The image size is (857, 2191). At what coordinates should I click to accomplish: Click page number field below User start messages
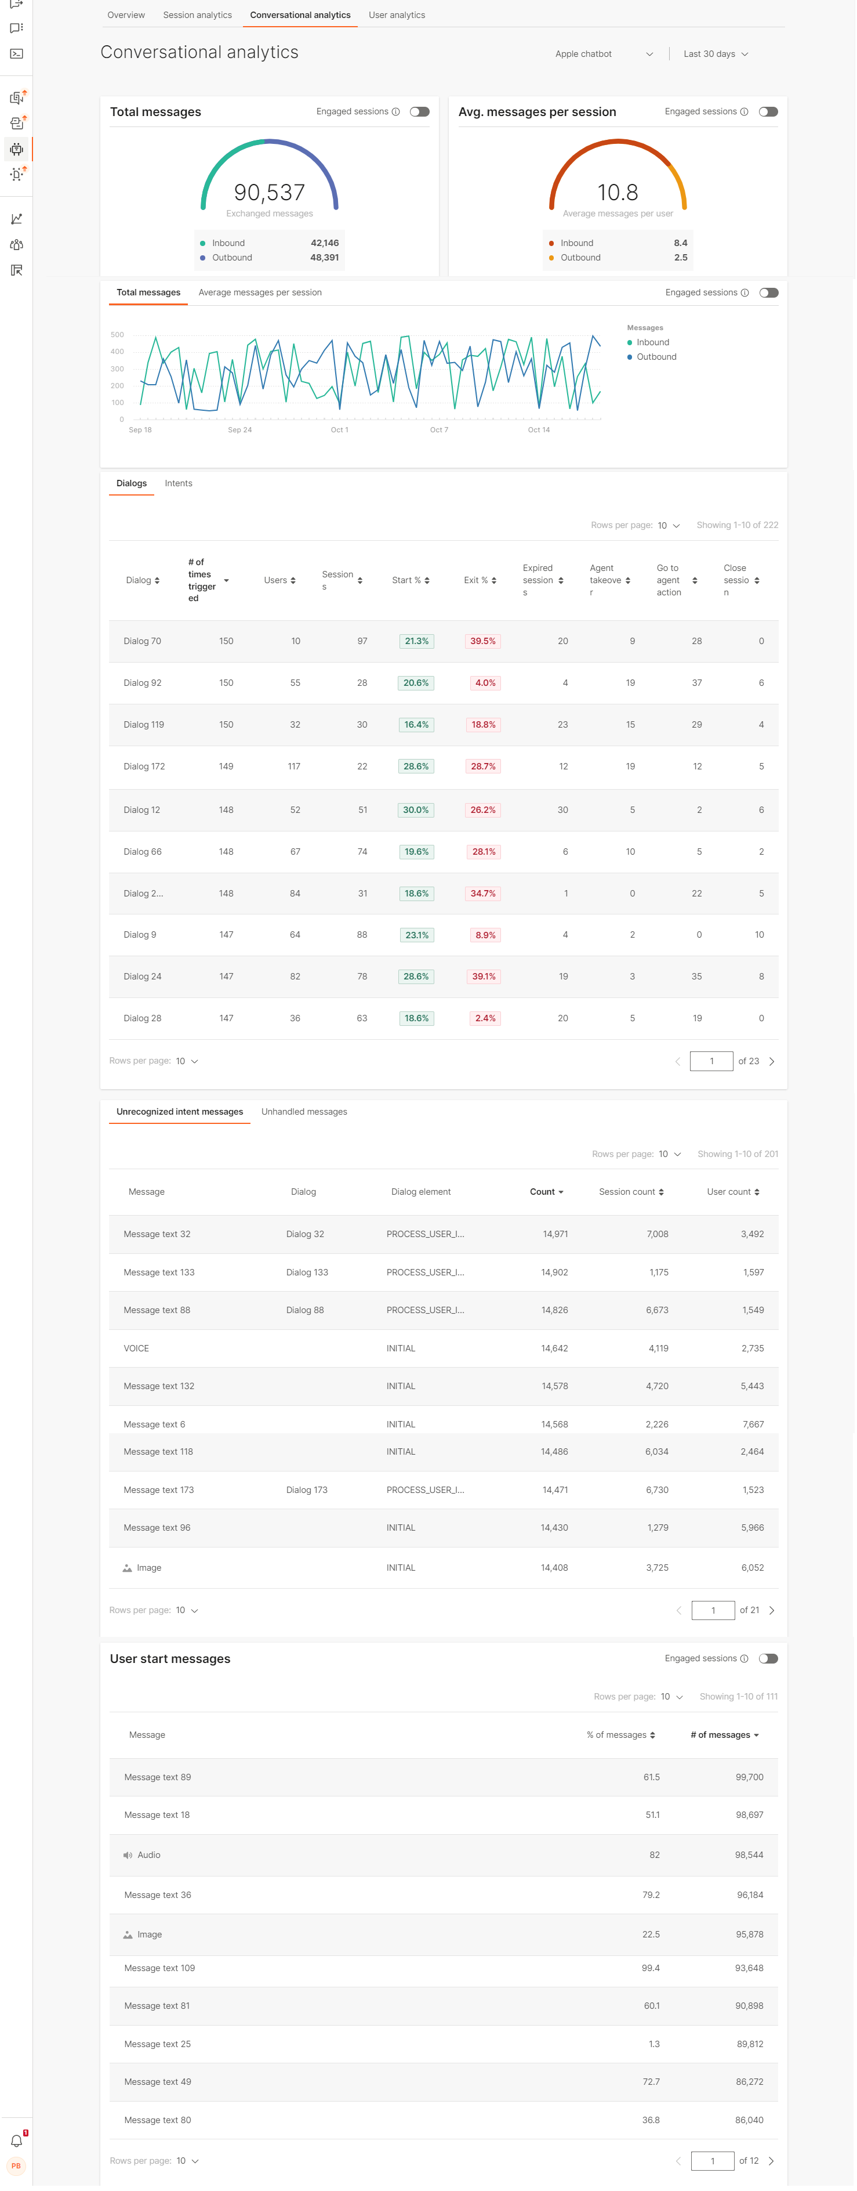713,2161
